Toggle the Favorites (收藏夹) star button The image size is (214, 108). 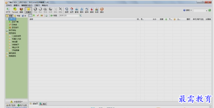[x=28, y=10]
